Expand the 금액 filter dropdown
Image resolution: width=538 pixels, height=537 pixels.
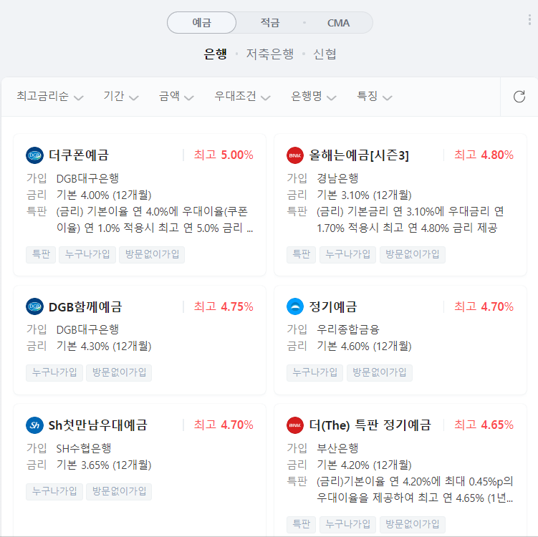[x=176, y=97]
